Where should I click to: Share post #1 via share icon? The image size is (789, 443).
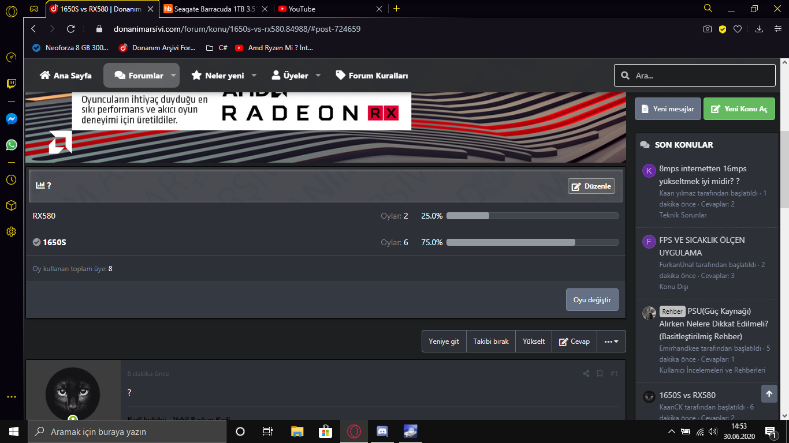[x=586, y=374]
